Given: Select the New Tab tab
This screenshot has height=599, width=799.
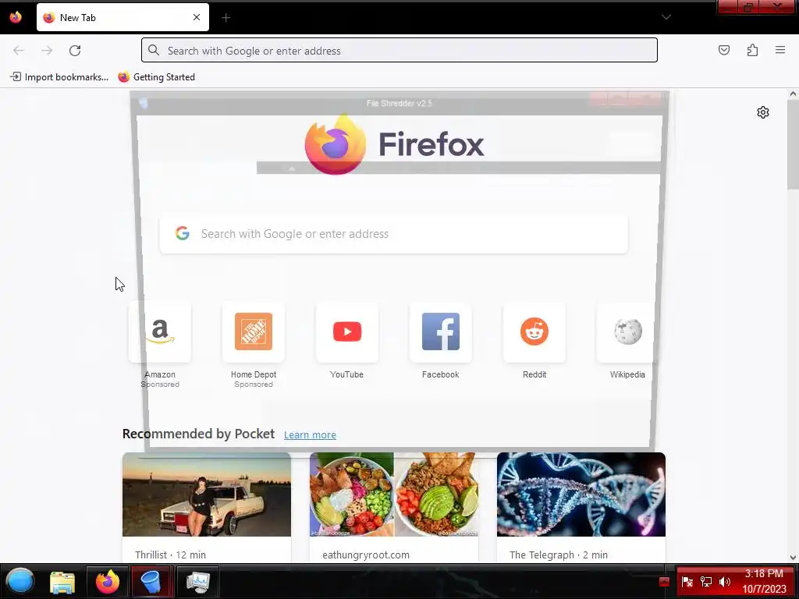Looking at the screenshot, I should click(123, 17).
